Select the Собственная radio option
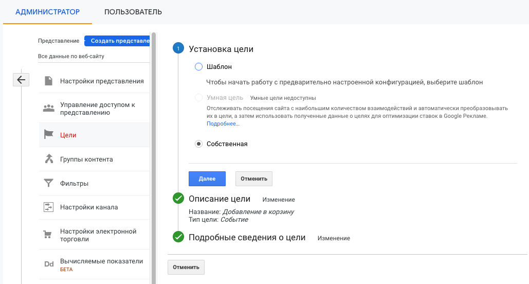 [x=199, y=144]
